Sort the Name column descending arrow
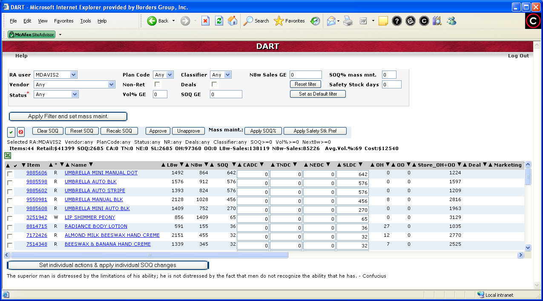This screenshot has width=543, height=301. tap(91, 165)
